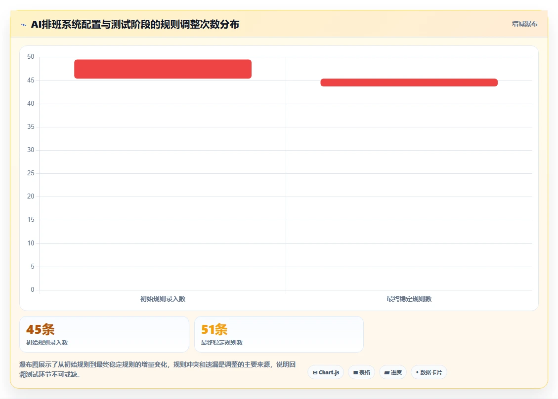Click the y-axis value 10
This screenshot has width=558, height=399.
31,243
